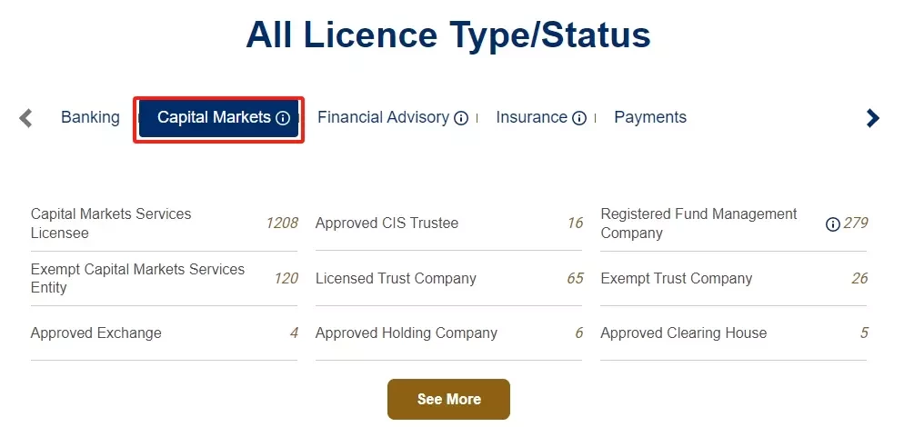Open the Licensed Trust Company listing

pos(449,278)
